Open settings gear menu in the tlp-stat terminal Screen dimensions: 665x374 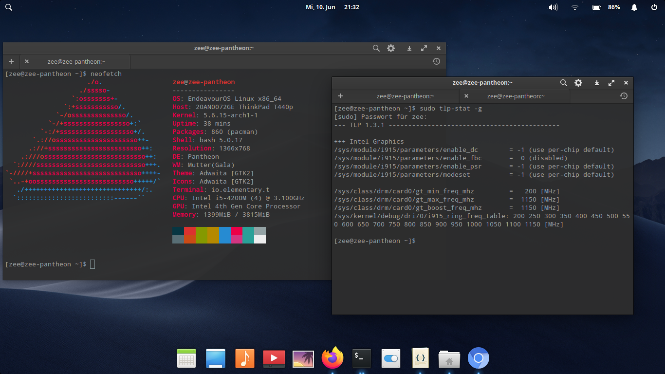(x=578, y=83)
